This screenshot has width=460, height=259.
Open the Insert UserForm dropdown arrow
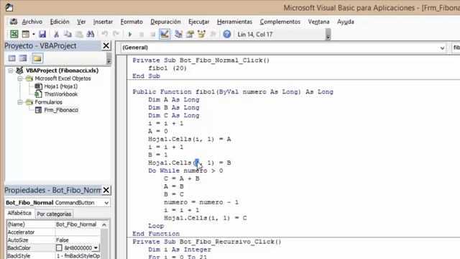click(34, 35)
